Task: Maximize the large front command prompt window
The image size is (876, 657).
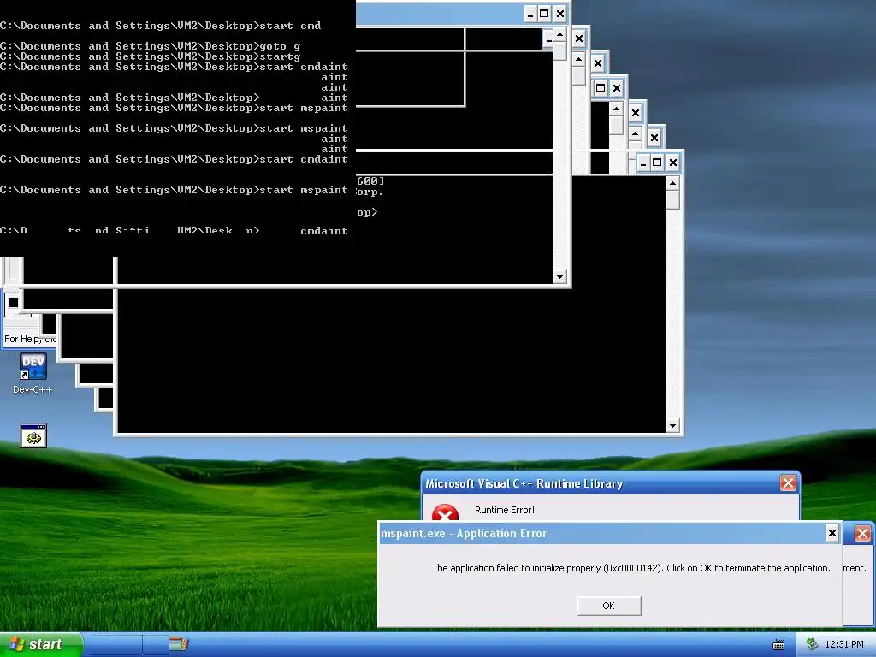Action: 657,163
